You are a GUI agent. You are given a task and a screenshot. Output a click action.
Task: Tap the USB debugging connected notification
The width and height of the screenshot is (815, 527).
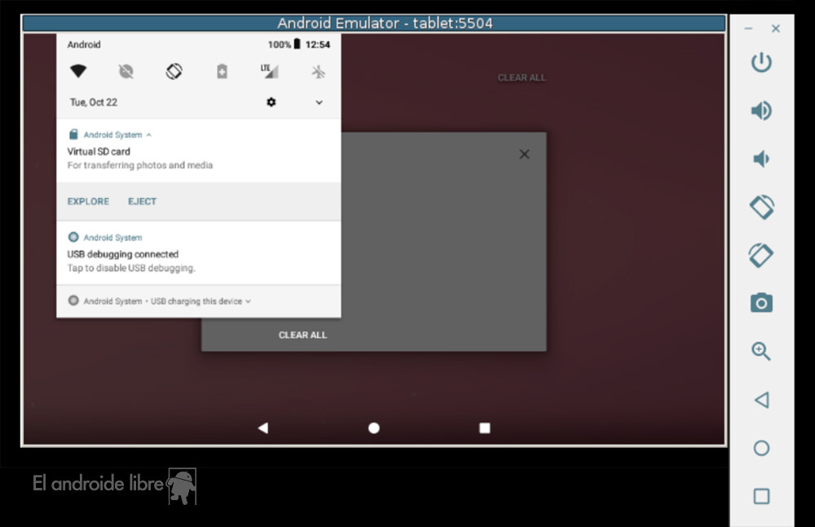199,253
